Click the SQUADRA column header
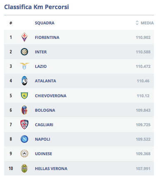Screen dimensions: 158x180 click(x=45, y=23)
